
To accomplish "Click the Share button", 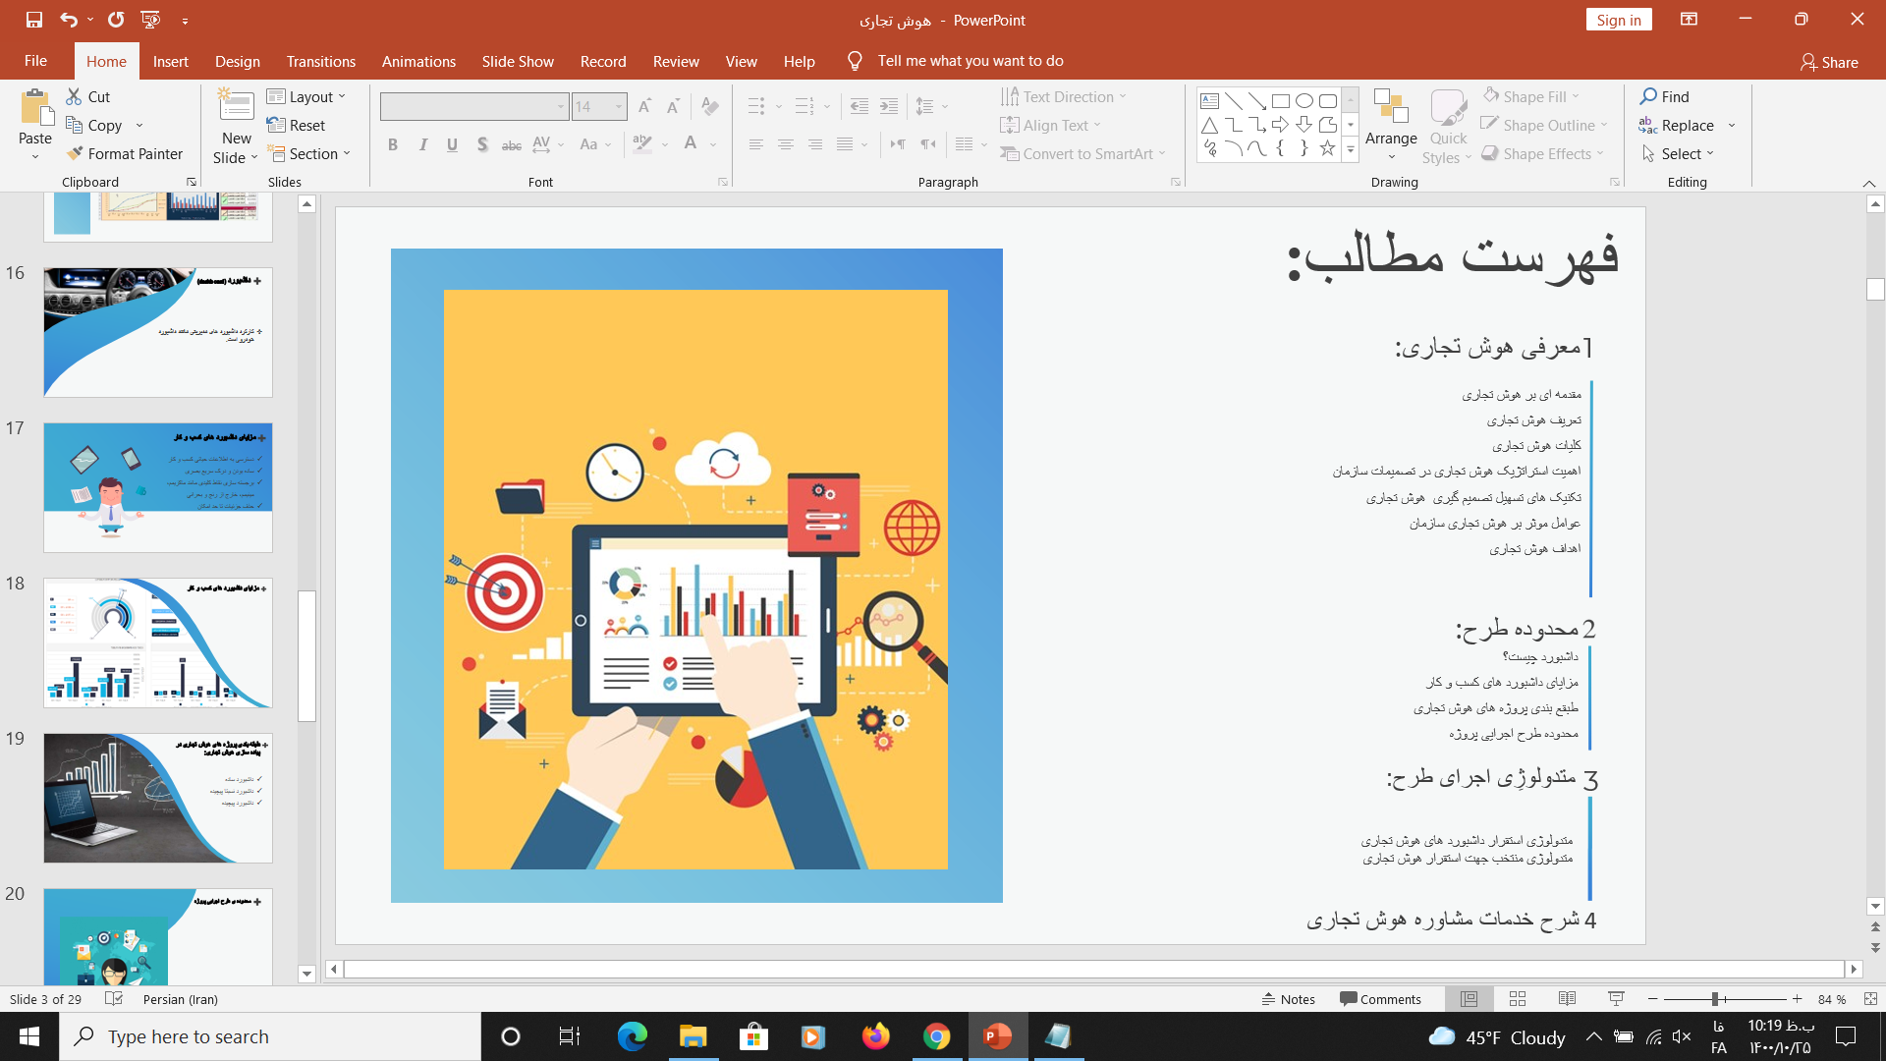I will pos(1829,62).
